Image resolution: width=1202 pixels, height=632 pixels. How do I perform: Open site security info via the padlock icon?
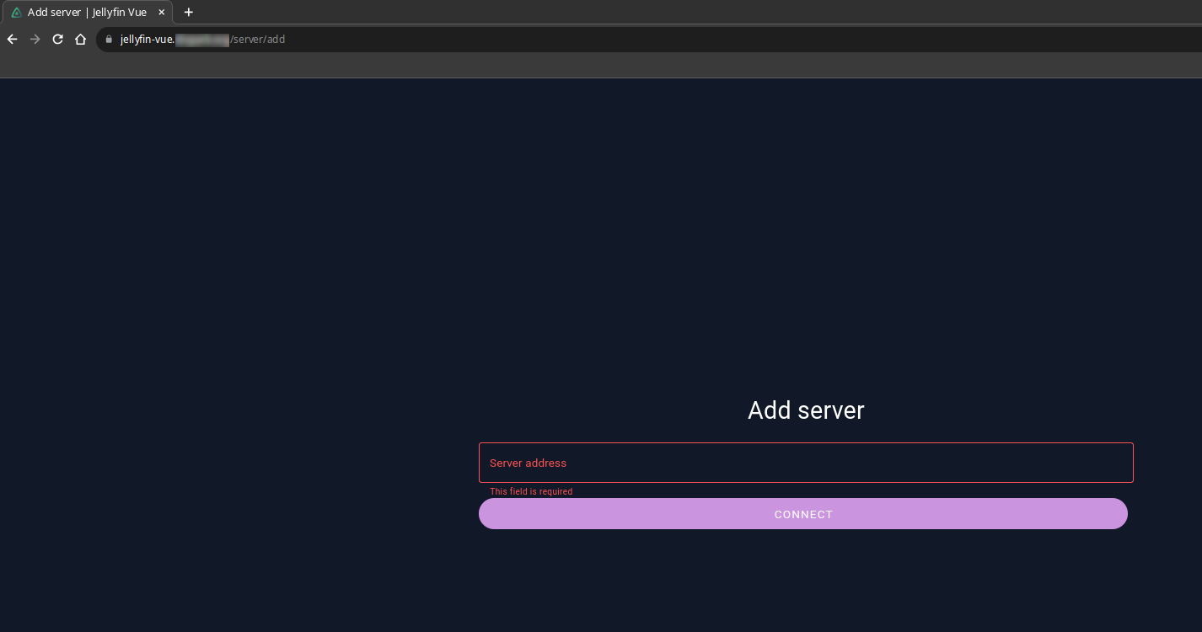click(x=108, y=39)
